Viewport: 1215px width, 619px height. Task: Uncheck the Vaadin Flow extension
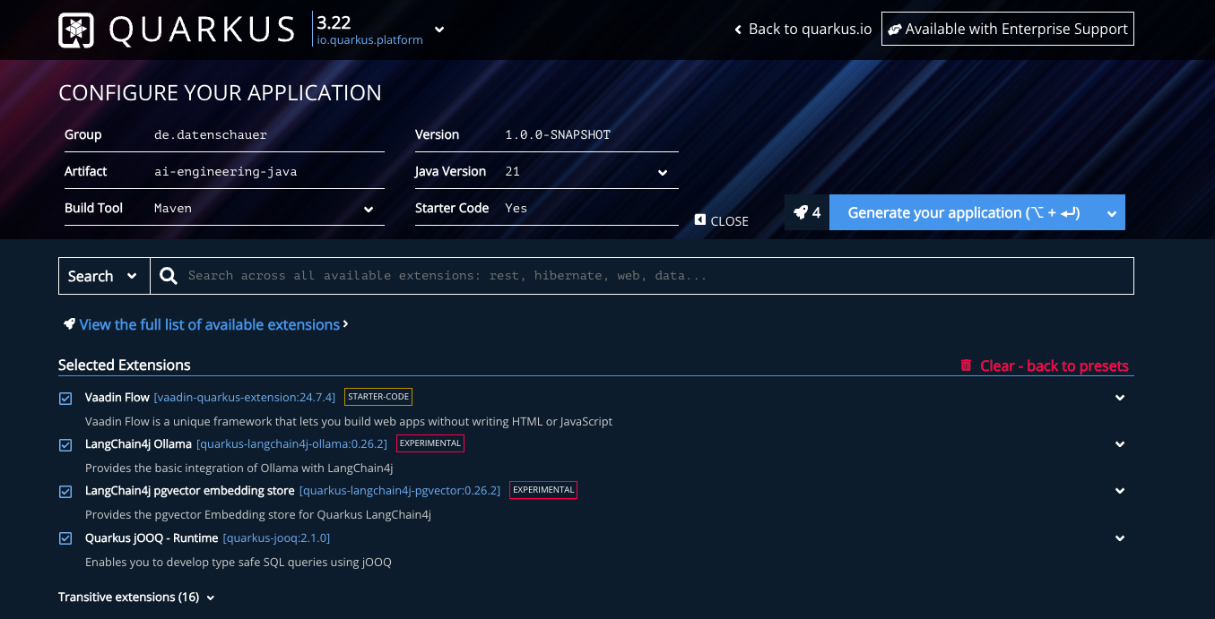[65, 398]
